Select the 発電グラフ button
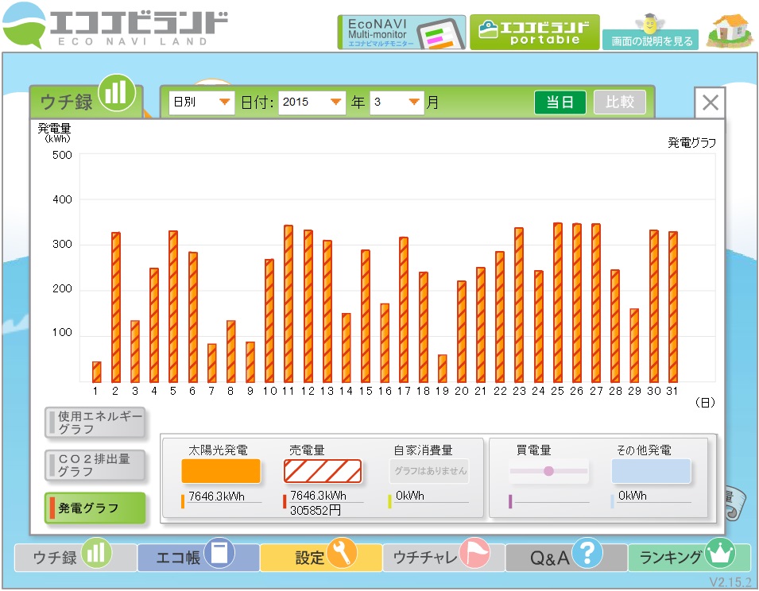 click(x=95, y=508)
